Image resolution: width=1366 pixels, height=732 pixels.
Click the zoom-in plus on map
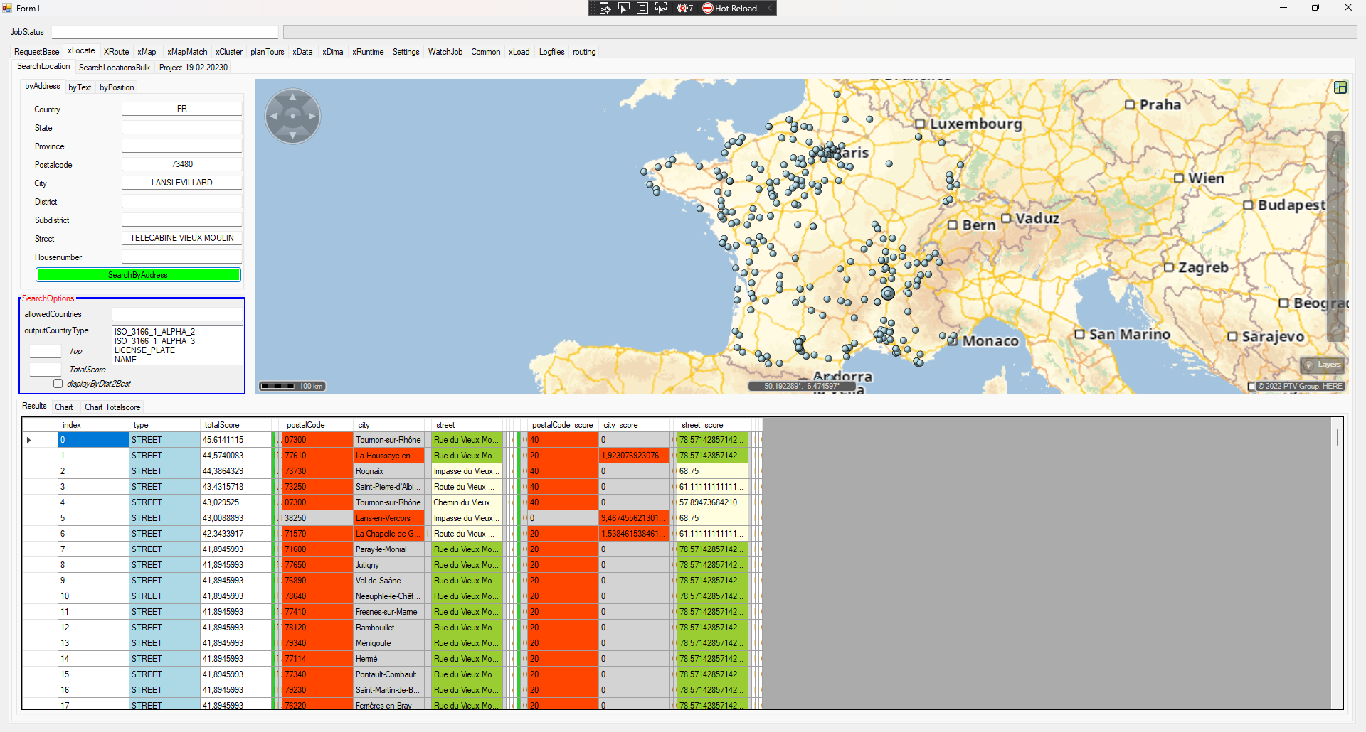(1336, 140)
